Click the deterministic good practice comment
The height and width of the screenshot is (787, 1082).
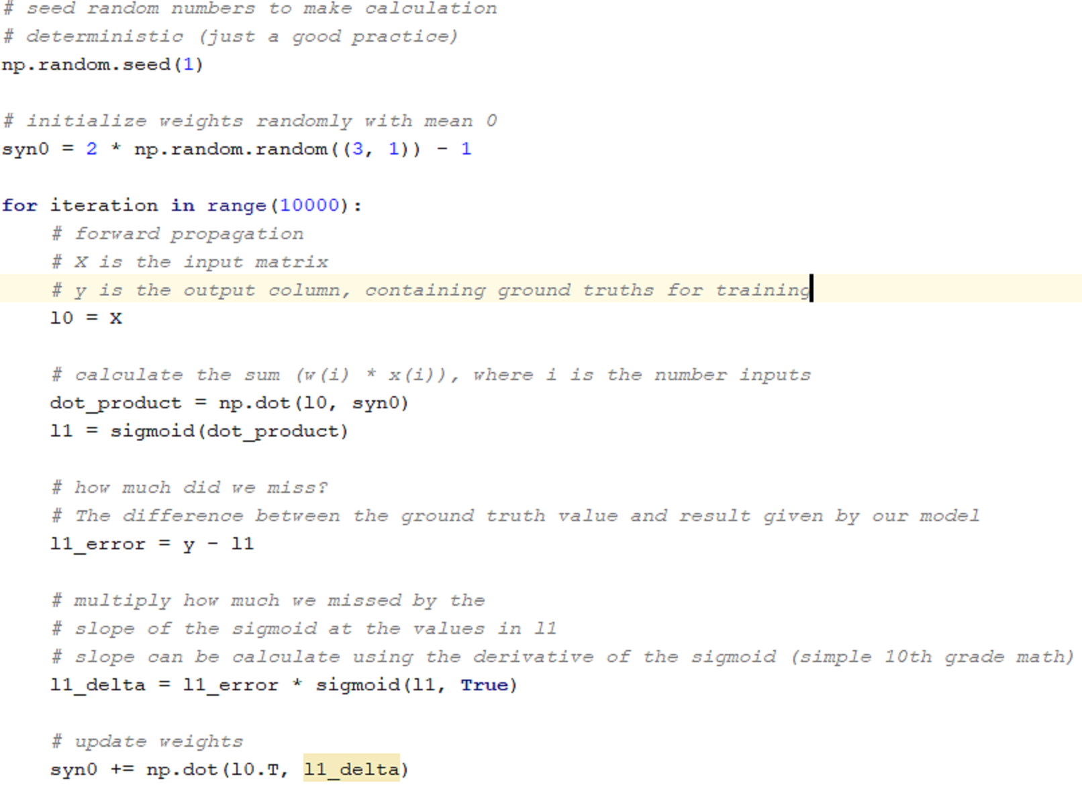pyautogui.click(x=228, y=36)
